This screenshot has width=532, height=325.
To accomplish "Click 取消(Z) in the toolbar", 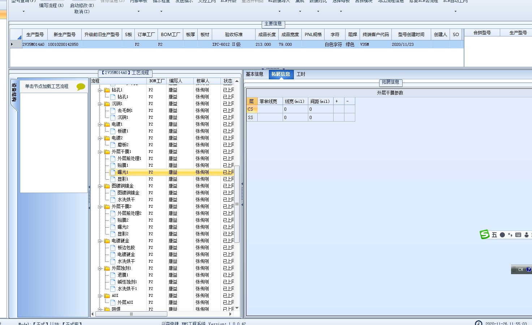I will [82, 12].
